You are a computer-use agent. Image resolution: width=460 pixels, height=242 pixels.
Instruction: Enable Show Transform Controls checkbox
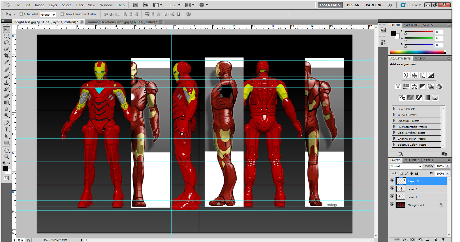(62, 14)
